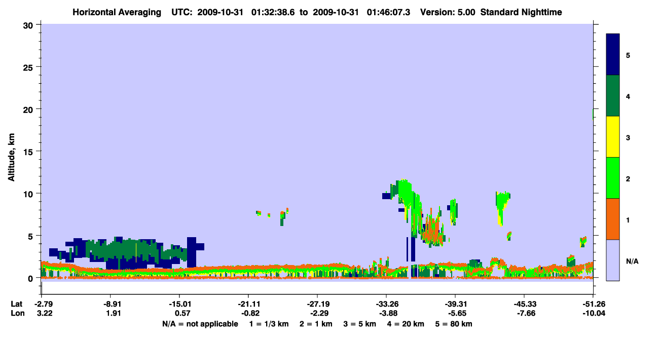Click latitude value -33.26
This screenshot has width=659, height=338.
click(386, 304)
